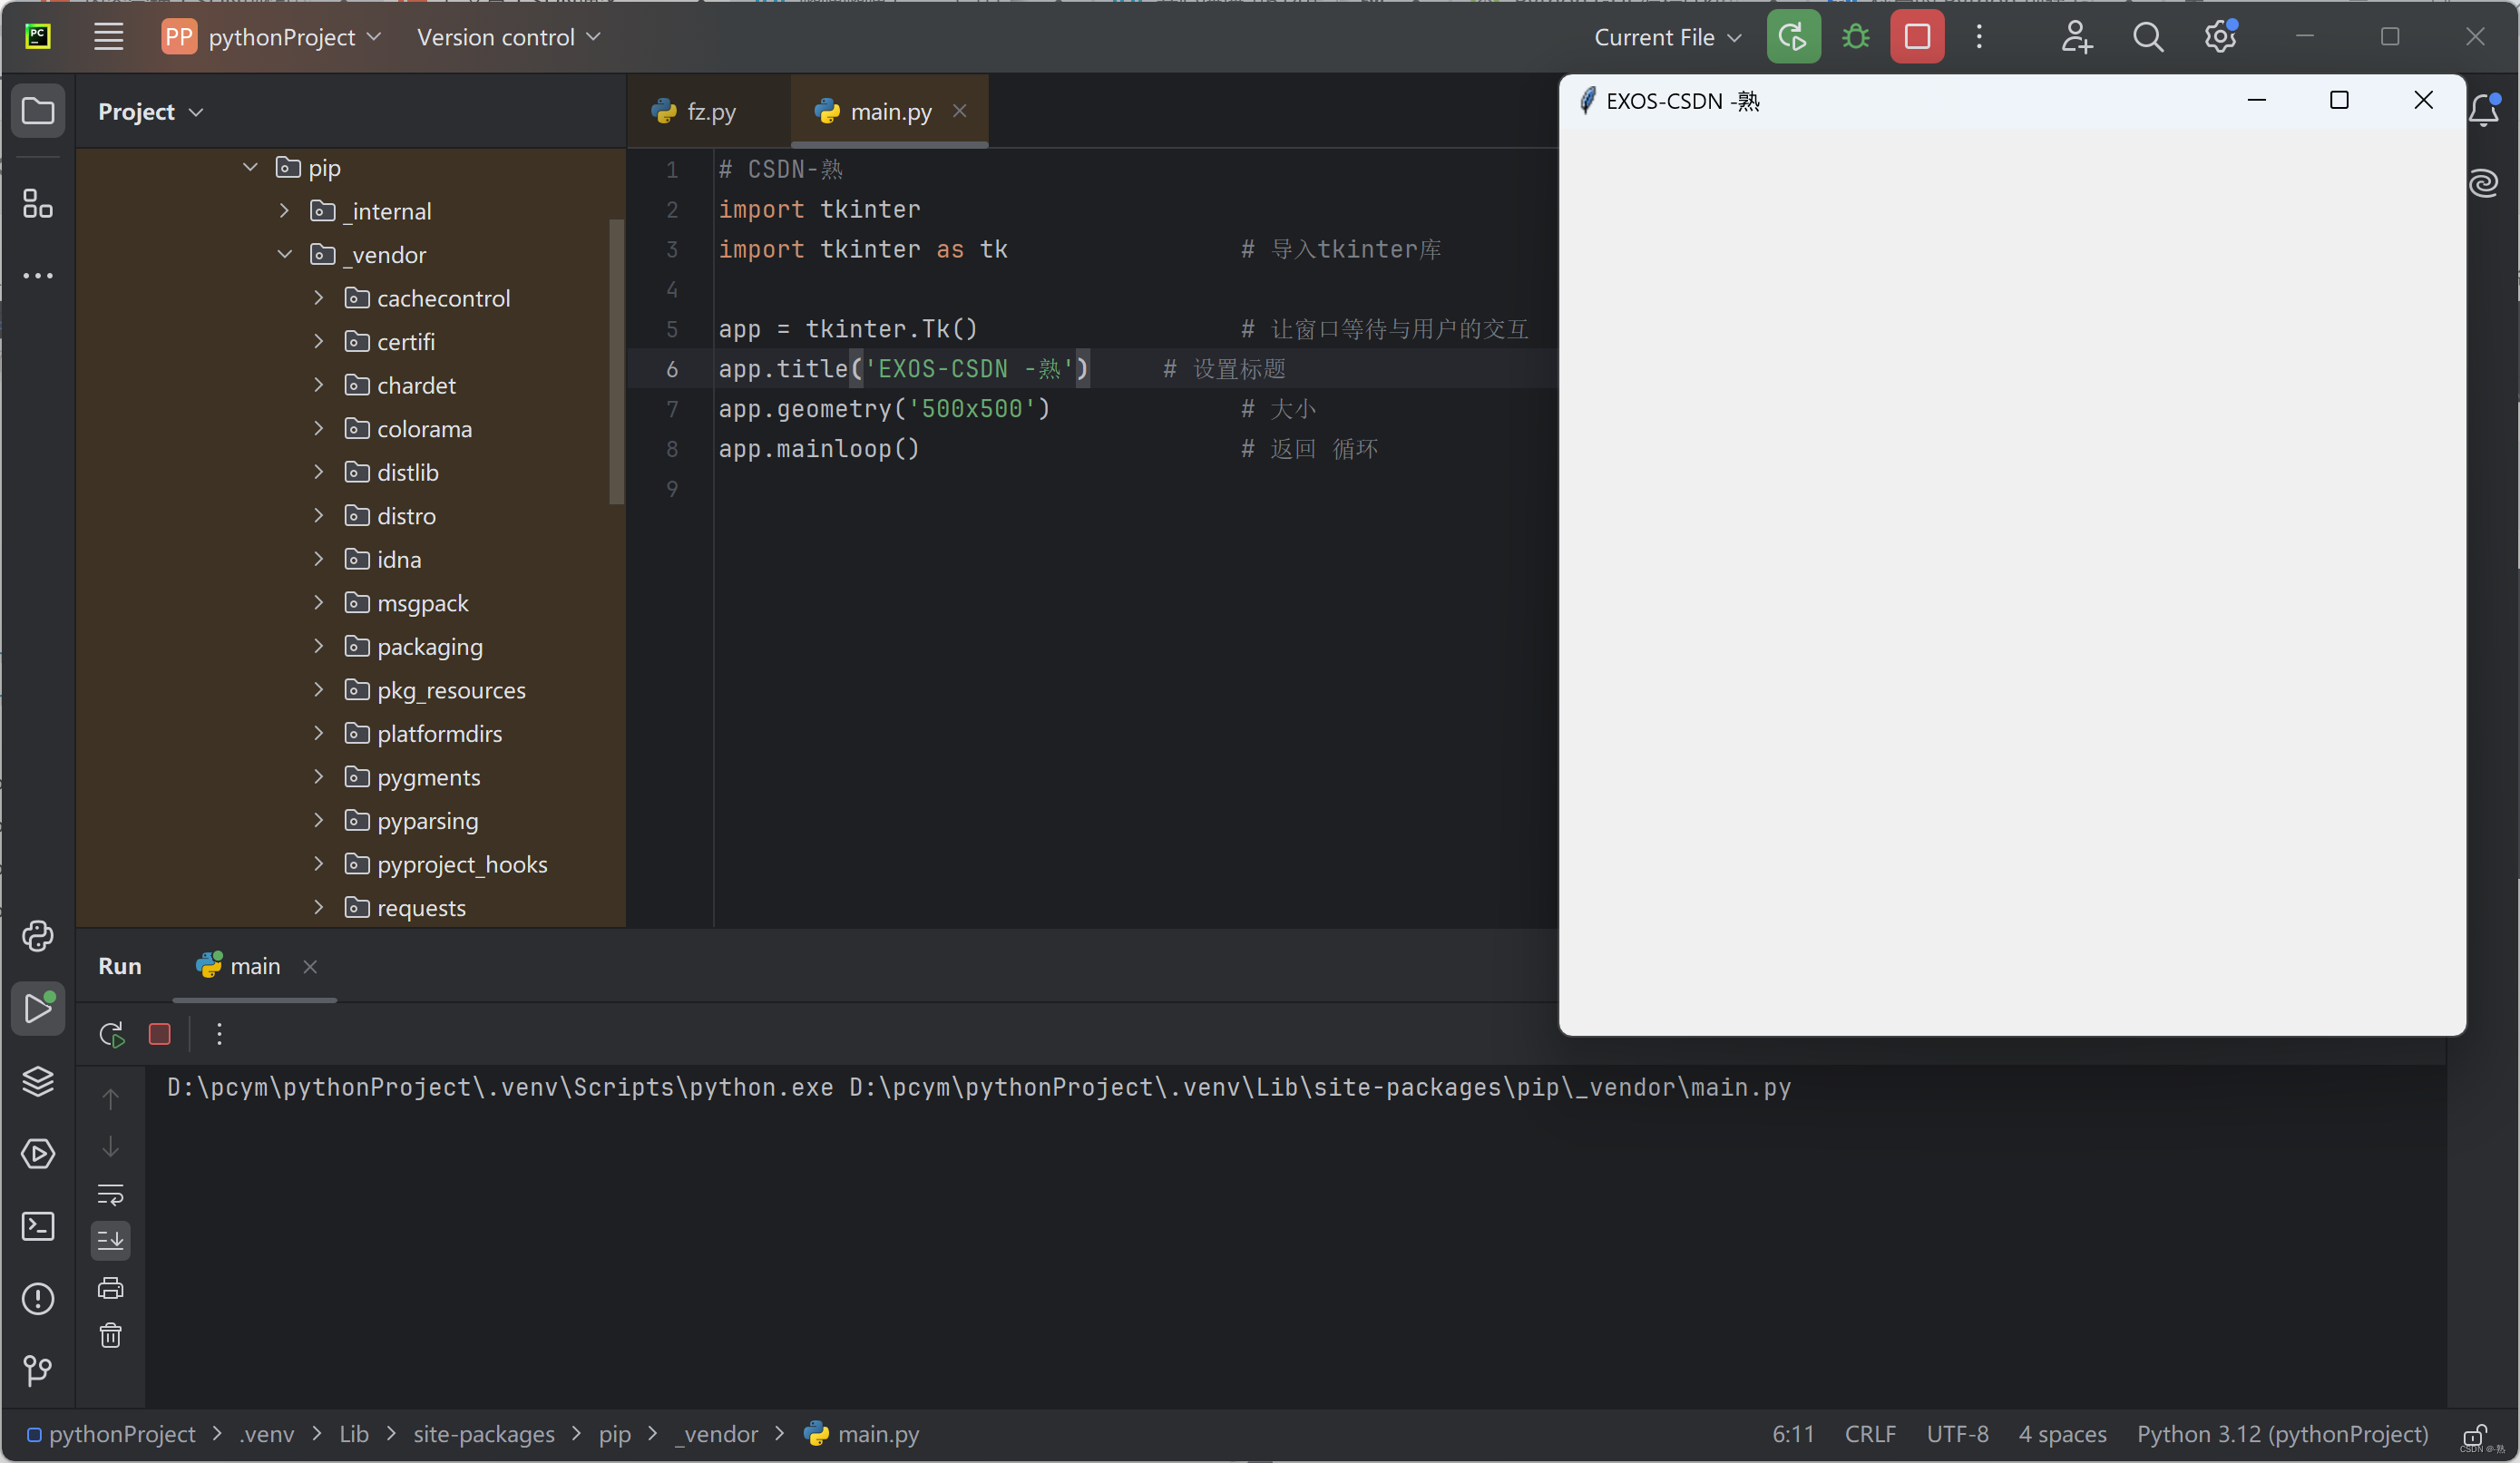Open Search Everywhere magnifier
Viewport: 2520px width, 1463px height.
point(2147,37)
